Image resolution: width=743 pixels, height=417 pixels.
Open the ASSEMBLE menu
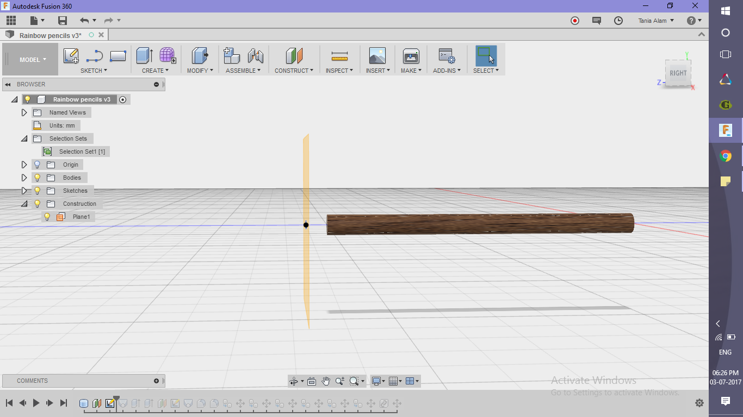click(x=243, y=71)
